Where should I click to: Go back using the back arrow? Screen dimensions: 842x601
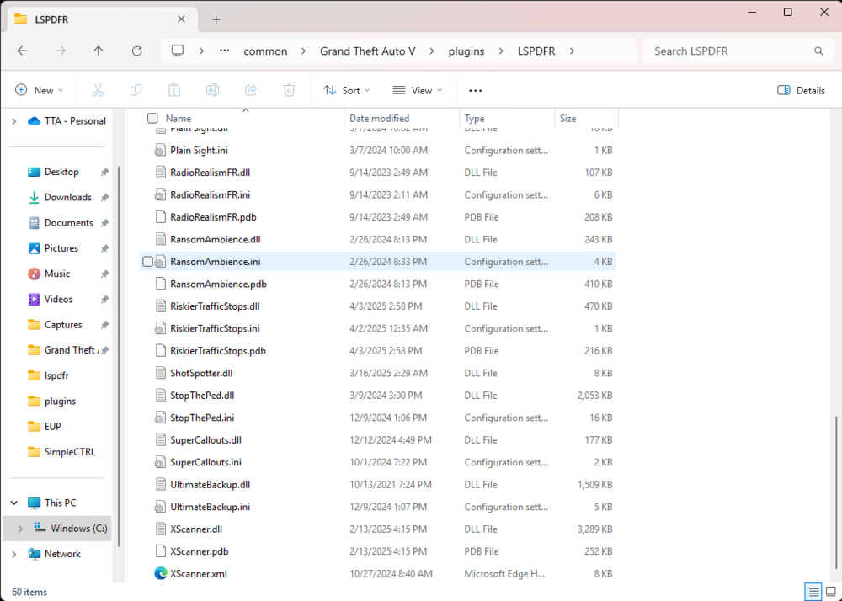click(23, 51)
